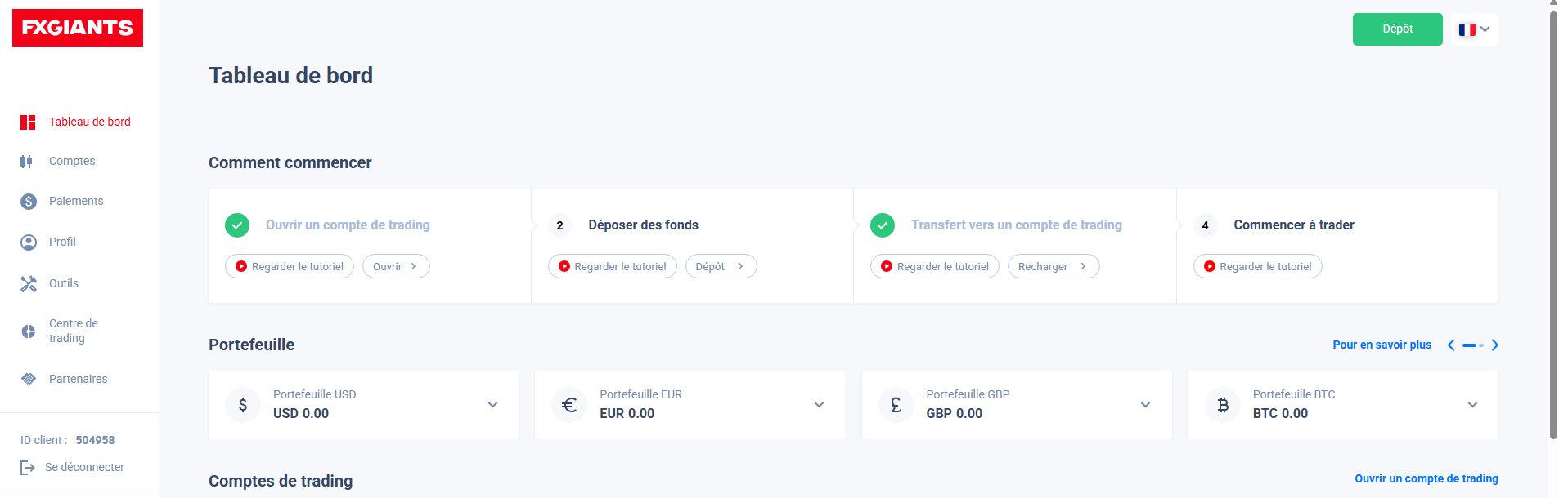Viewport: 1559px width, 498px height.
Task: Click the Centre de trading pie icon
Action: click(29, 331)
